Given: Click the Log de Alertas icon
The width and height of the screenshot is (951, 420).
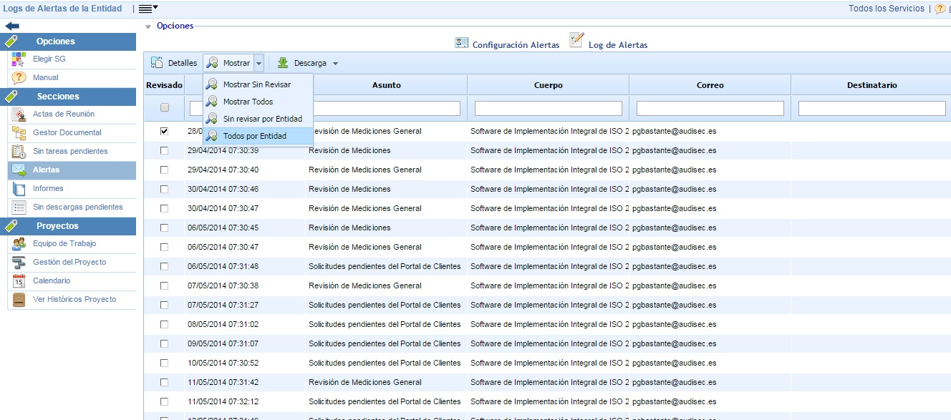Looking at the screenshot, I should (576, 41).
